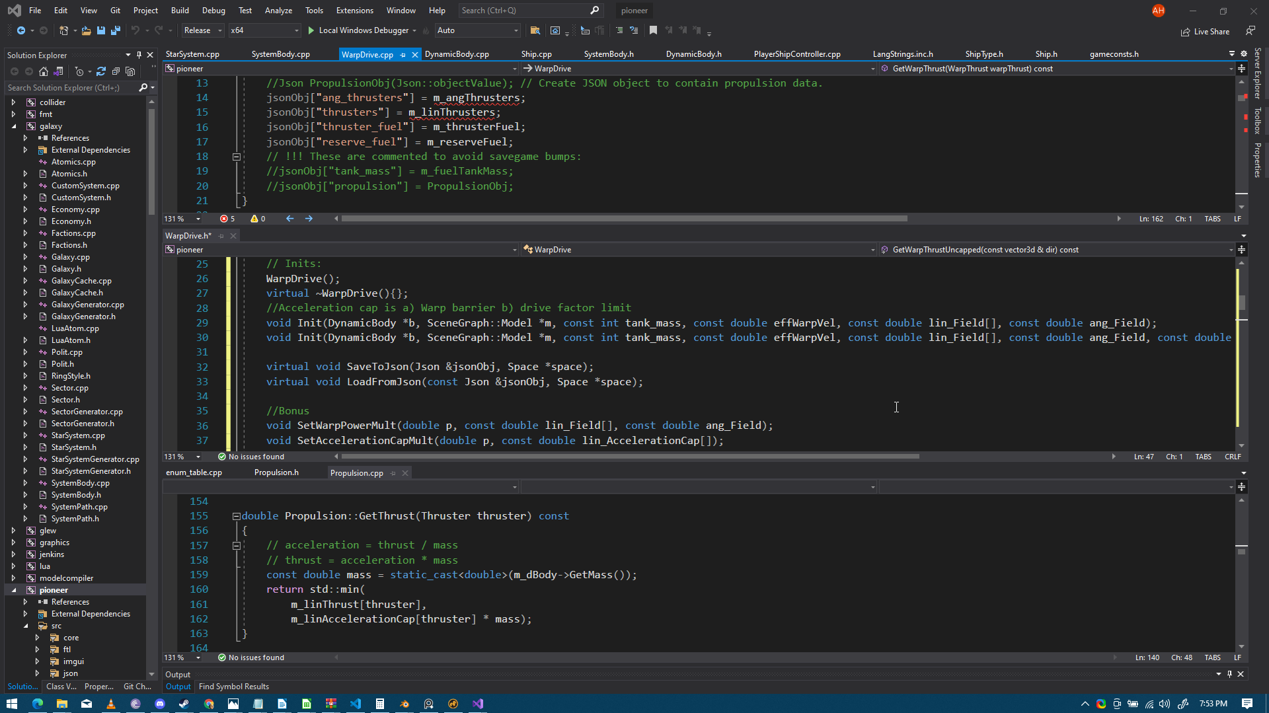The image size is (1269, 713).
Task: Click the Find in Files folder icon
Action: coord(535,30)
